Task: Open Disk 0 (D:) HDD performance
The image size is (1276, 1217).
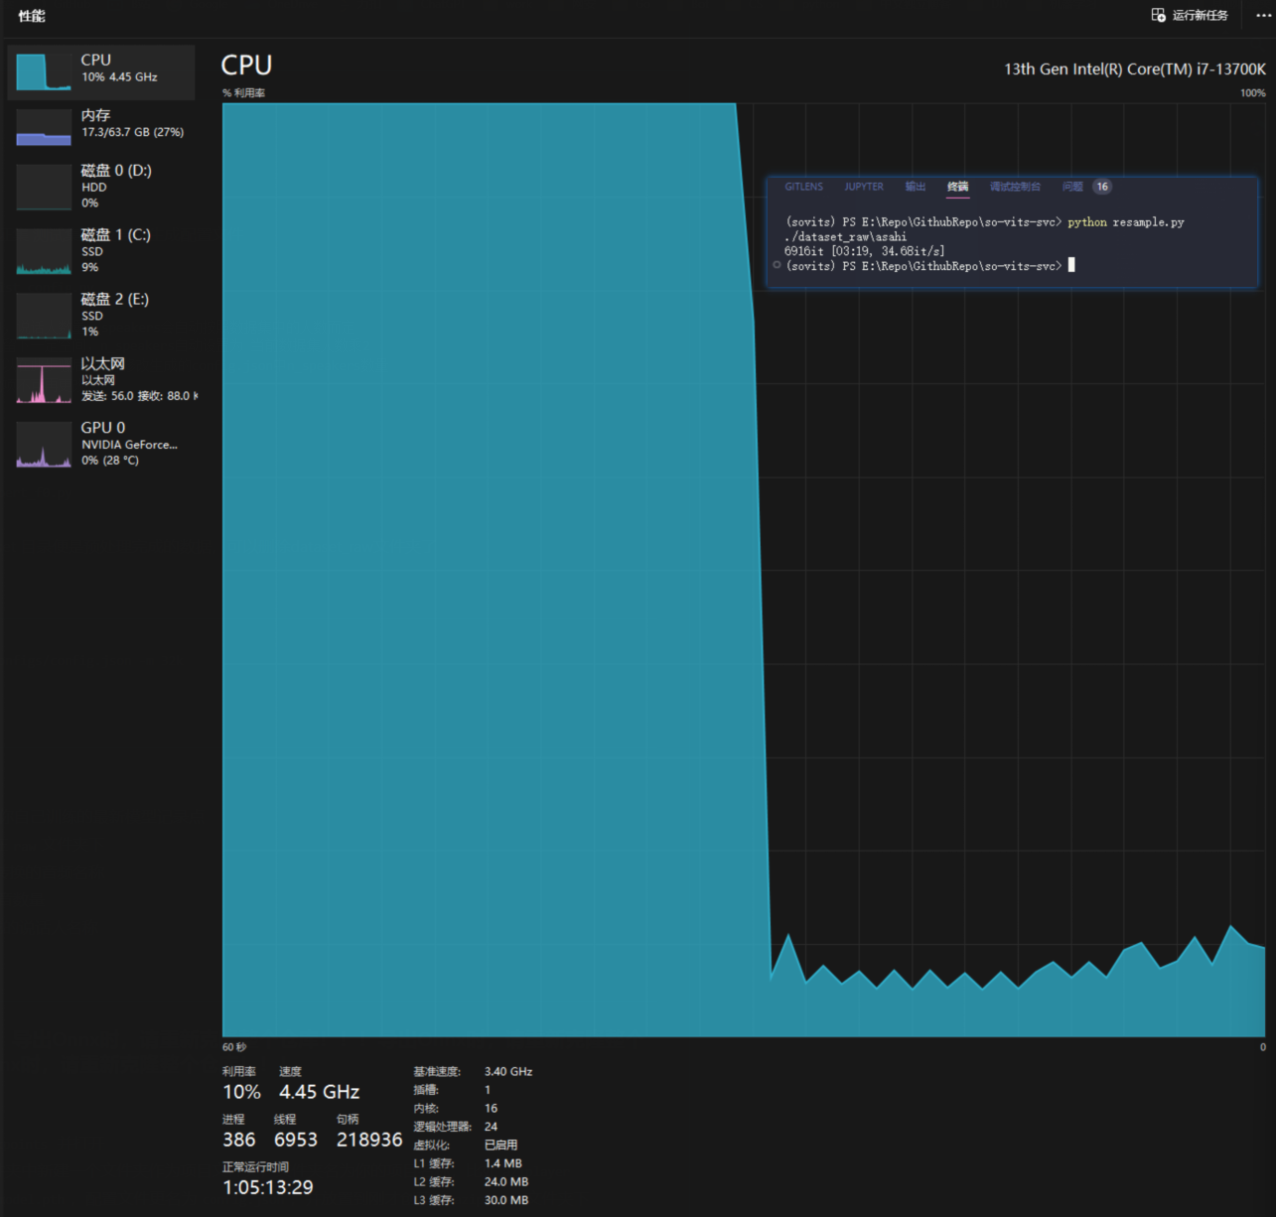Action: (101, 187)
